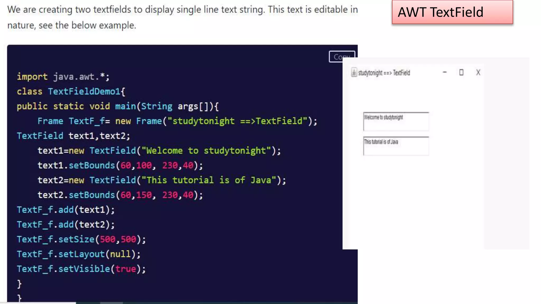Close the studytonight TextField window
Viewport: 541px width, 304px height.
(478, 72)
